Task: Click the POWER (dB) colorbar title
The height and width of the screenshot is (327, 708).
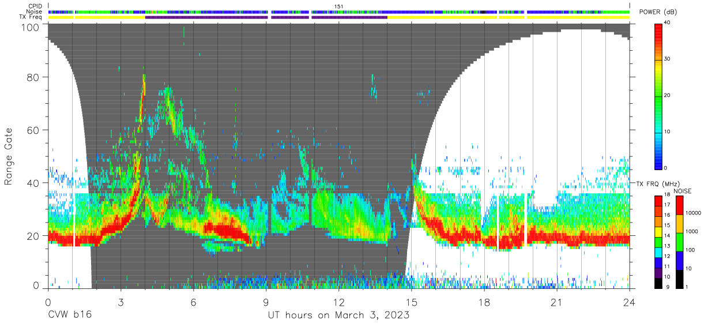Action: coord(658,12)
